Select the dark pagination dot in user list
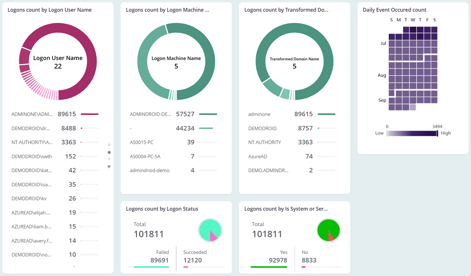 (x=109, y=153)
